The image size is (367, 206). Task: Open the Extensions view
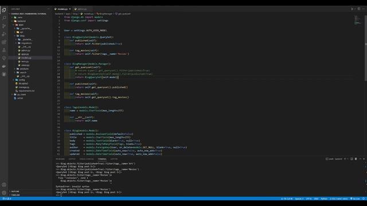(4, 42)
